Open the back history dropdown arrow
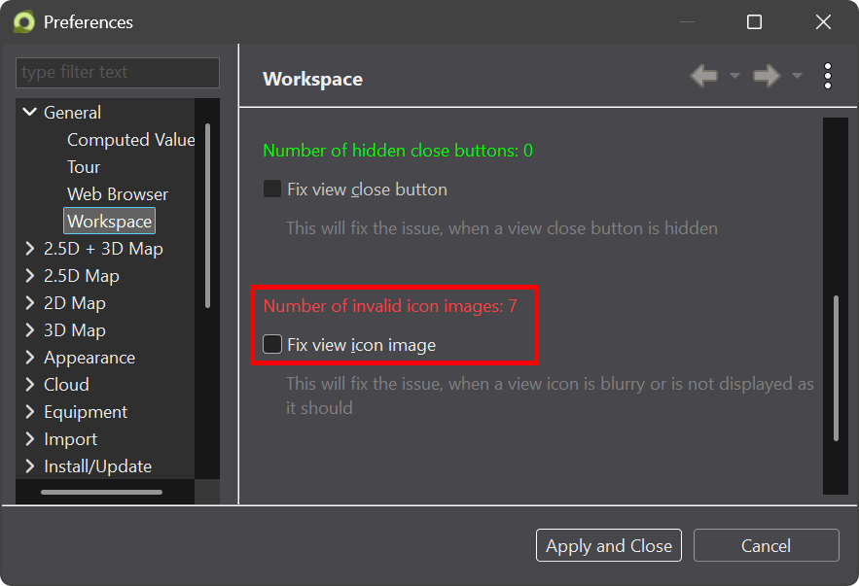 point(734,77)
